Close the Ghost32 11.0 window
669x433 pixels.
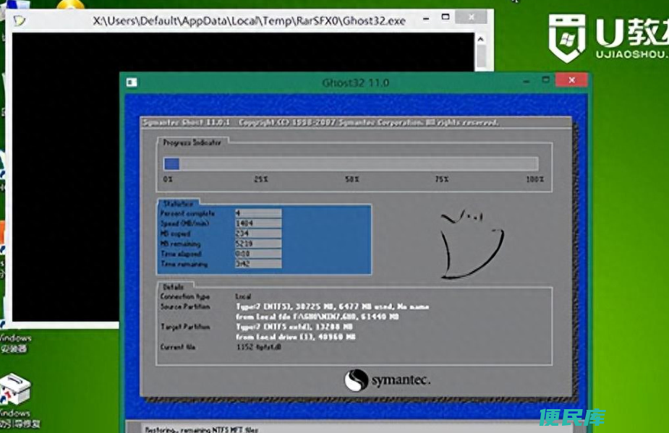click(571, 80)
